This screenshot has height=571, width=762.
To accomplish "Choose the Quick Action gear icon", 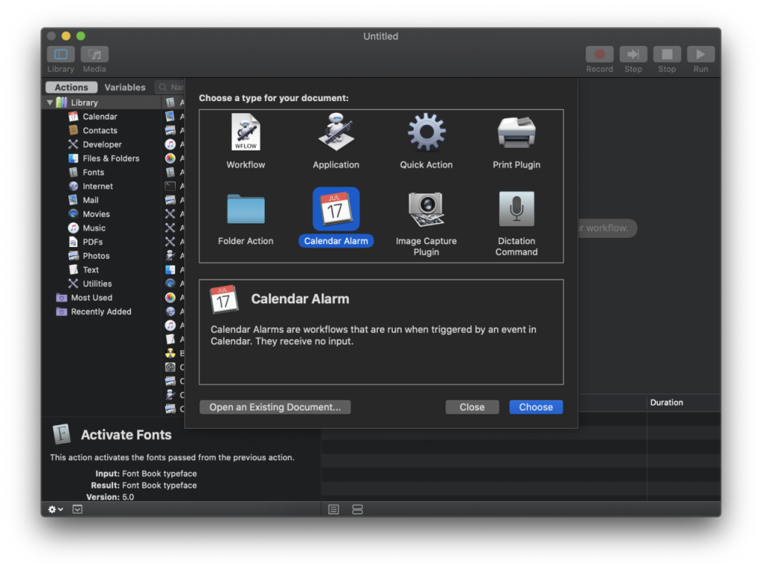I will (426, 132).
